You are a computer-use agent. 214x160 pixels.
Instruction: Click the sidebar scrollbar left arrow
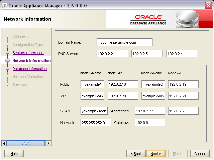tap(4, 143)
